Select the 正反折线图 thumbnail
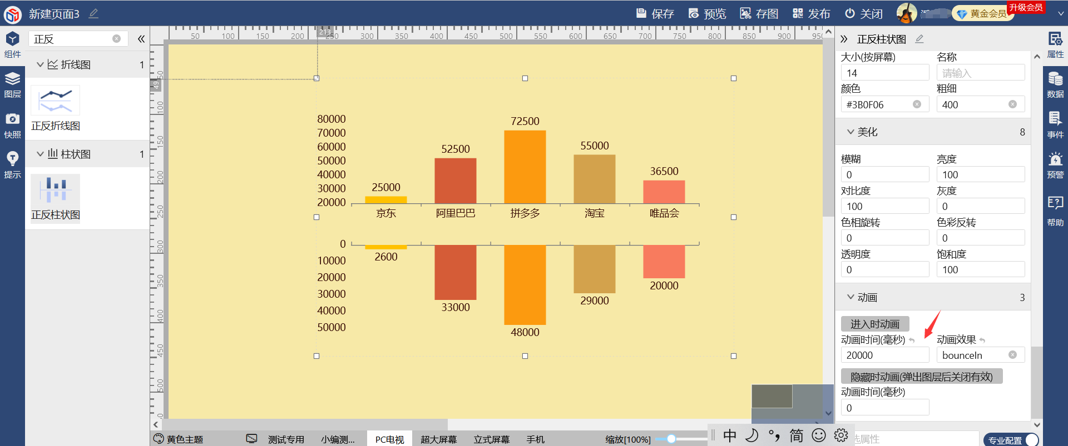 [55, 108]
